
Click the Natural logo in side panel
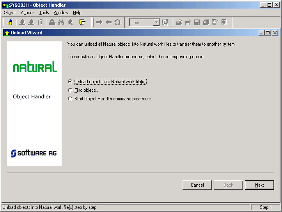pyautogui.click(x=35, y=67)
